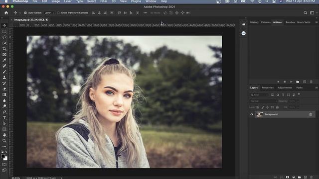319x179 pixels.
Task: Select the Brush tool
Action: (4, 72)
